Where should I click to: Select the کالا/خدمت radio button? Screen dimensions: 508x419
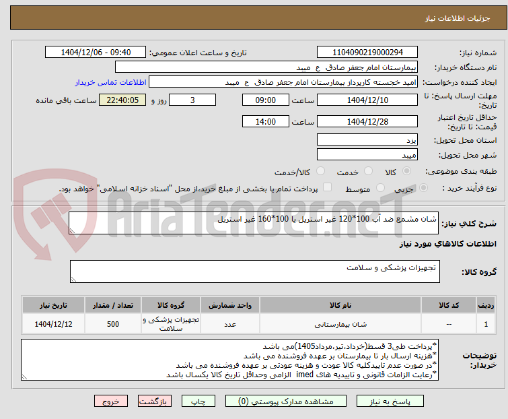point(320,171)
